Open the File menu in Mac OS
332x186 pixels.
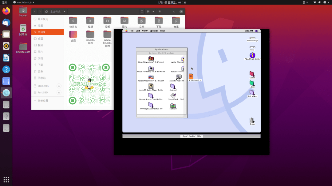coord(132,31)
